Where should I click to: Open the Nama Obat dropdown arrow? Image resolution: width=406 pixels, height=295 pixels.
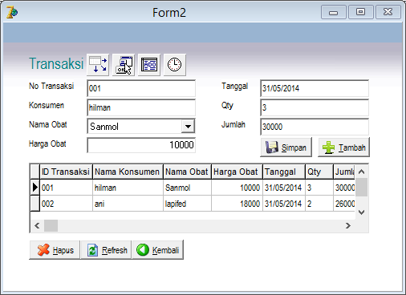click(x=188, y=126)
